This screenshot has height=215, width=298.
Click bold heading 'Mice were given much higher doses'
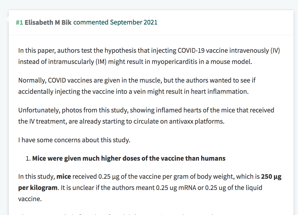tap(129, 159)
